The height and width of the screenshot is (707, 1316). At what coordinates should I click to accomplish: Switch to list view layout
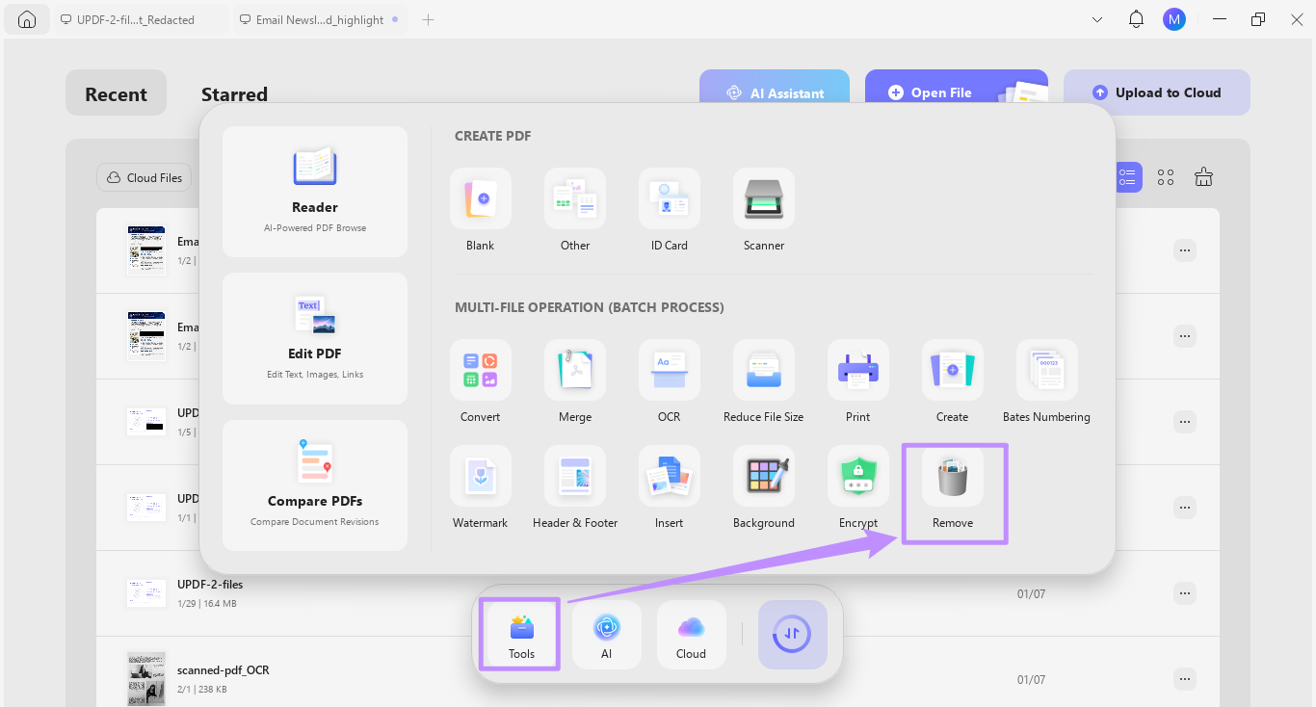pyautogui.click(x=1127, y=177)
